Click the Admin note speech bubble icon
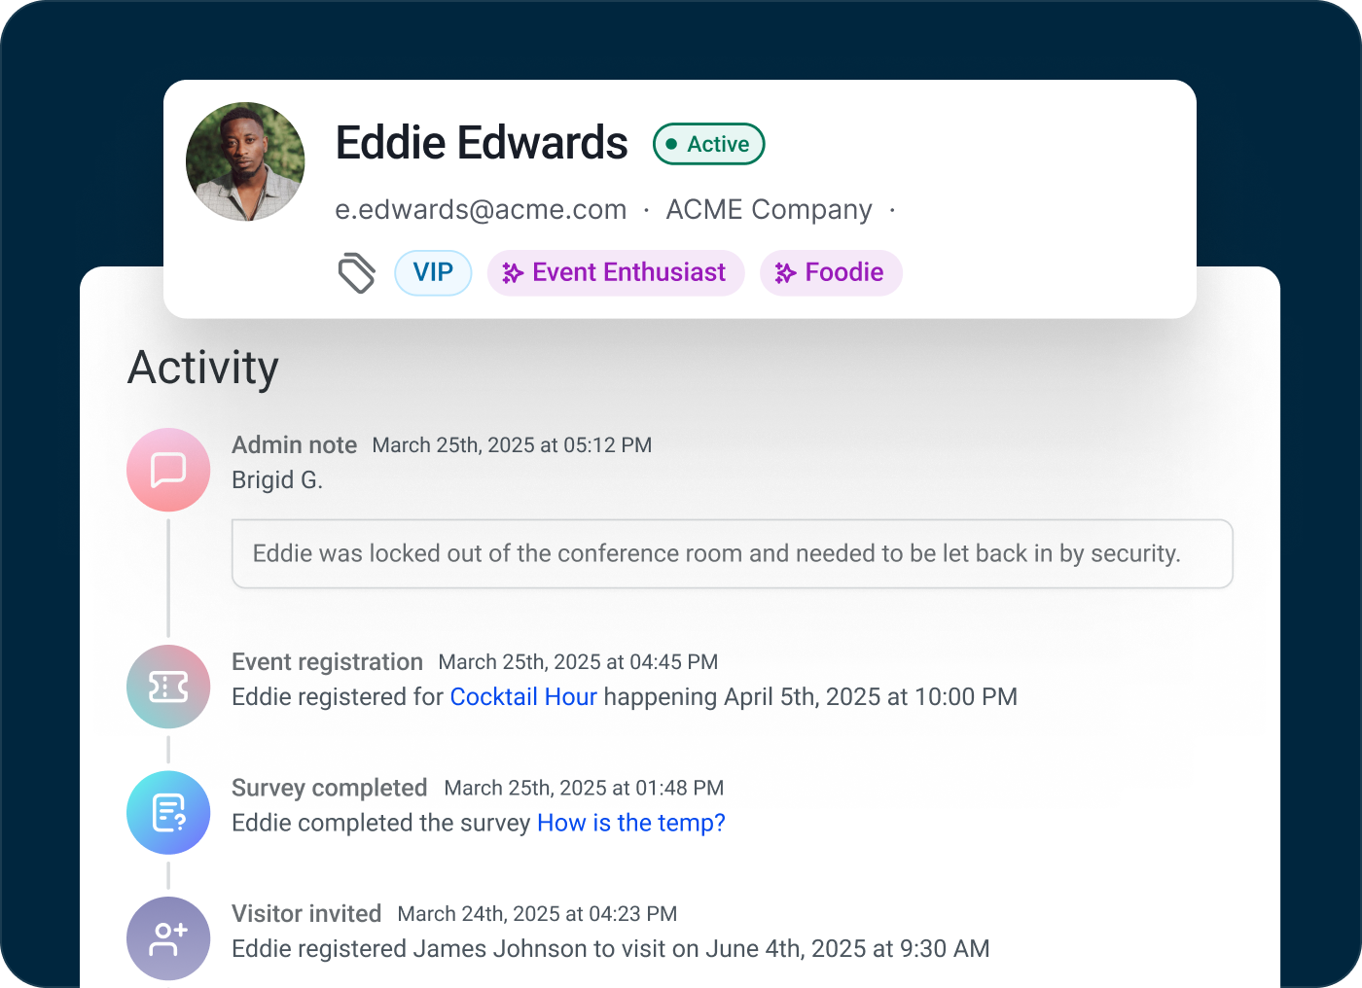This screenshot has height=988, width=1362. [x=168, y=470]
